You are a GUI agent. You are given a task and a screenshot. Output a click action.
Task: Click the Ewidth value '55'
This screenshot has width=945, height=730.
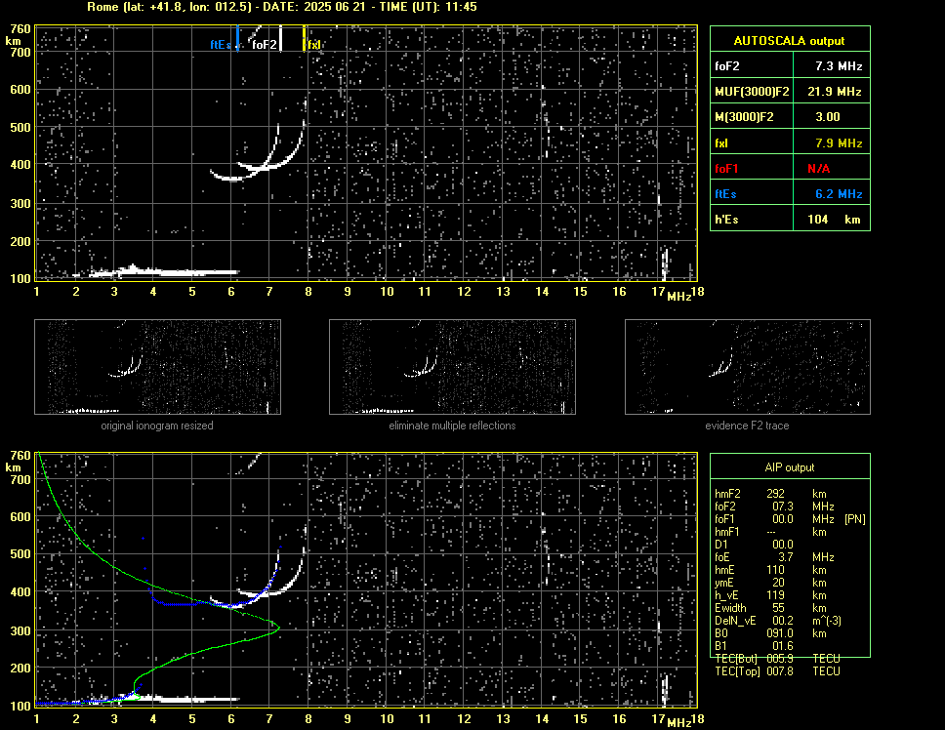(x=778, y=608)
